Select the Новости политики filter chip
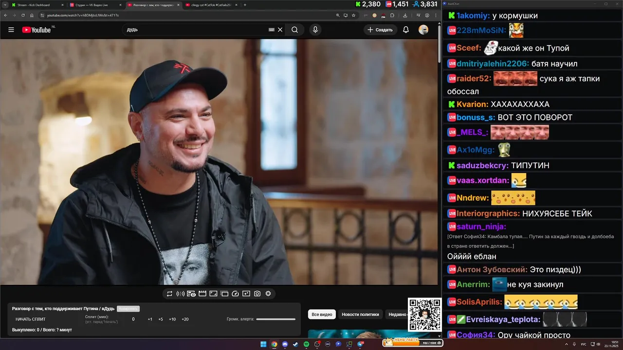623x350 pixels. pyautogui.click(x=360, y=315)
